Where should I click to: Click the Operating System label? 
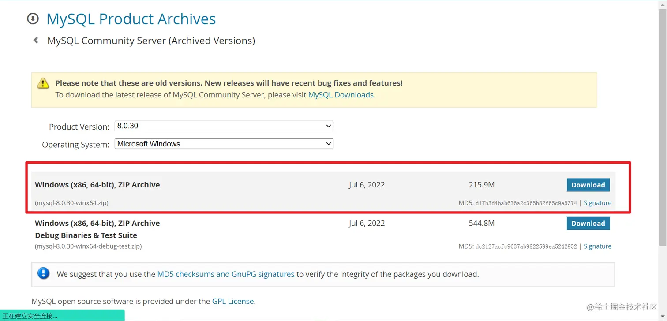[x=75, y=145]
